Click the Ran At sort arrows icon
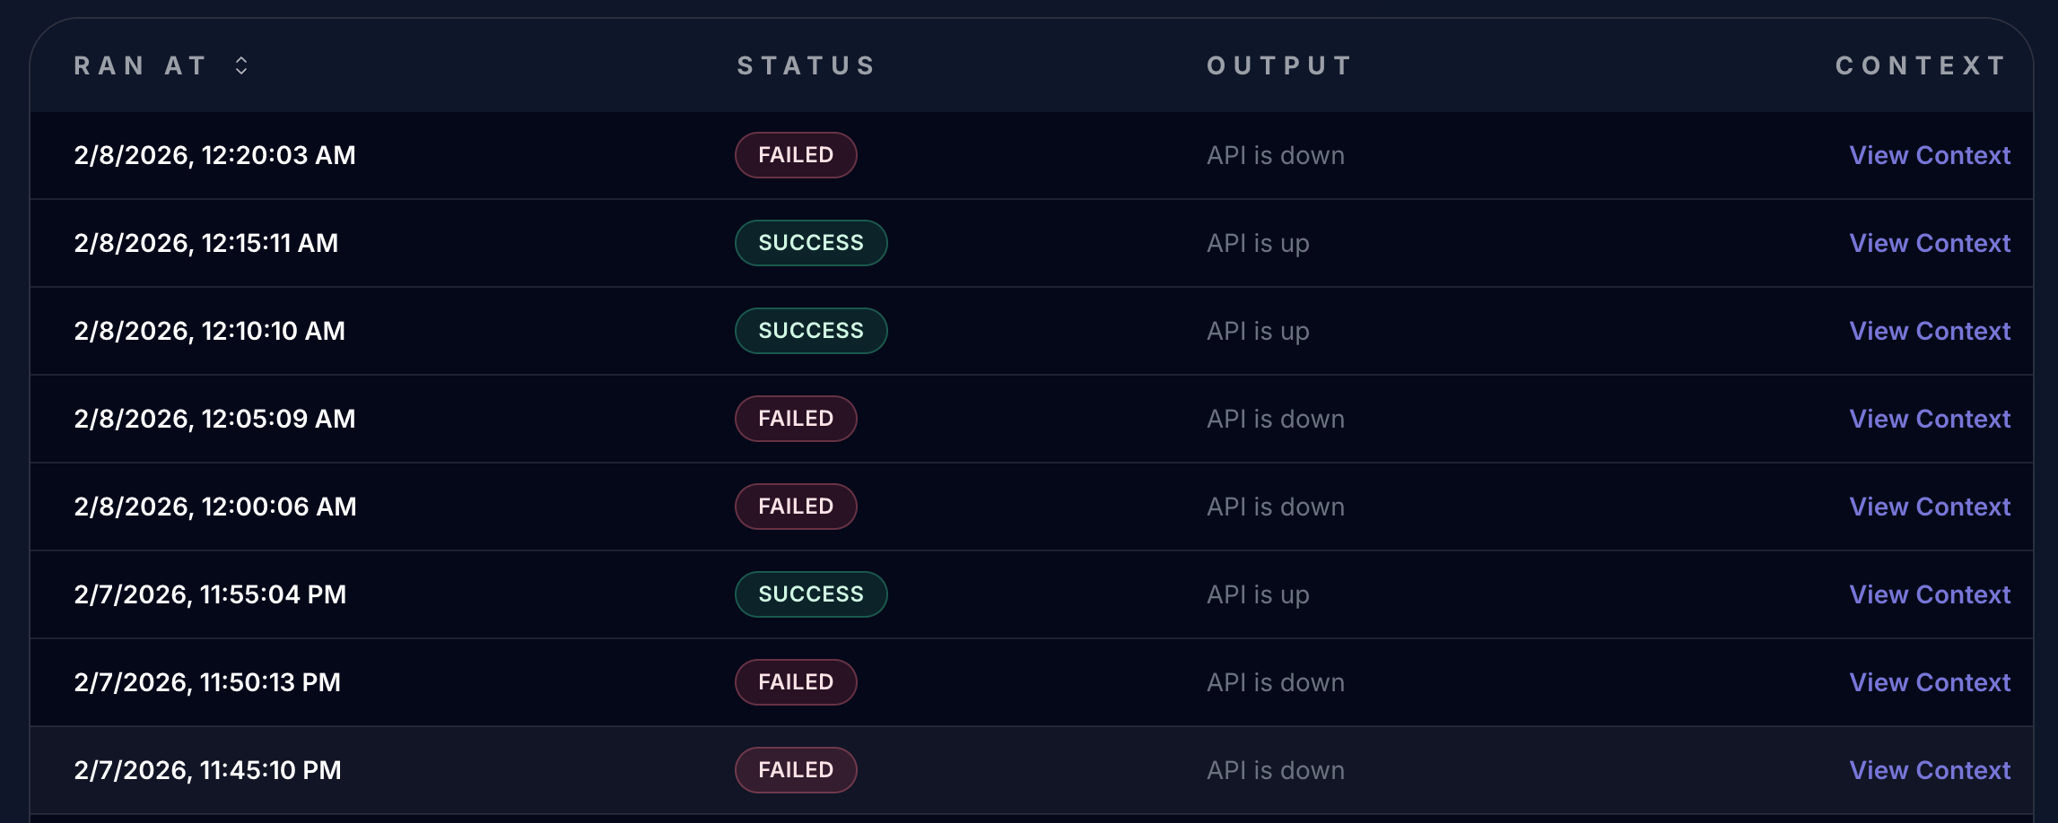This screenshot has width=2058, height=823. point(241,65)
